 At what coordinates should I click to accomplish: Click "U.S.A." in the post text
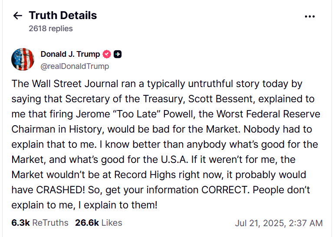174,159
